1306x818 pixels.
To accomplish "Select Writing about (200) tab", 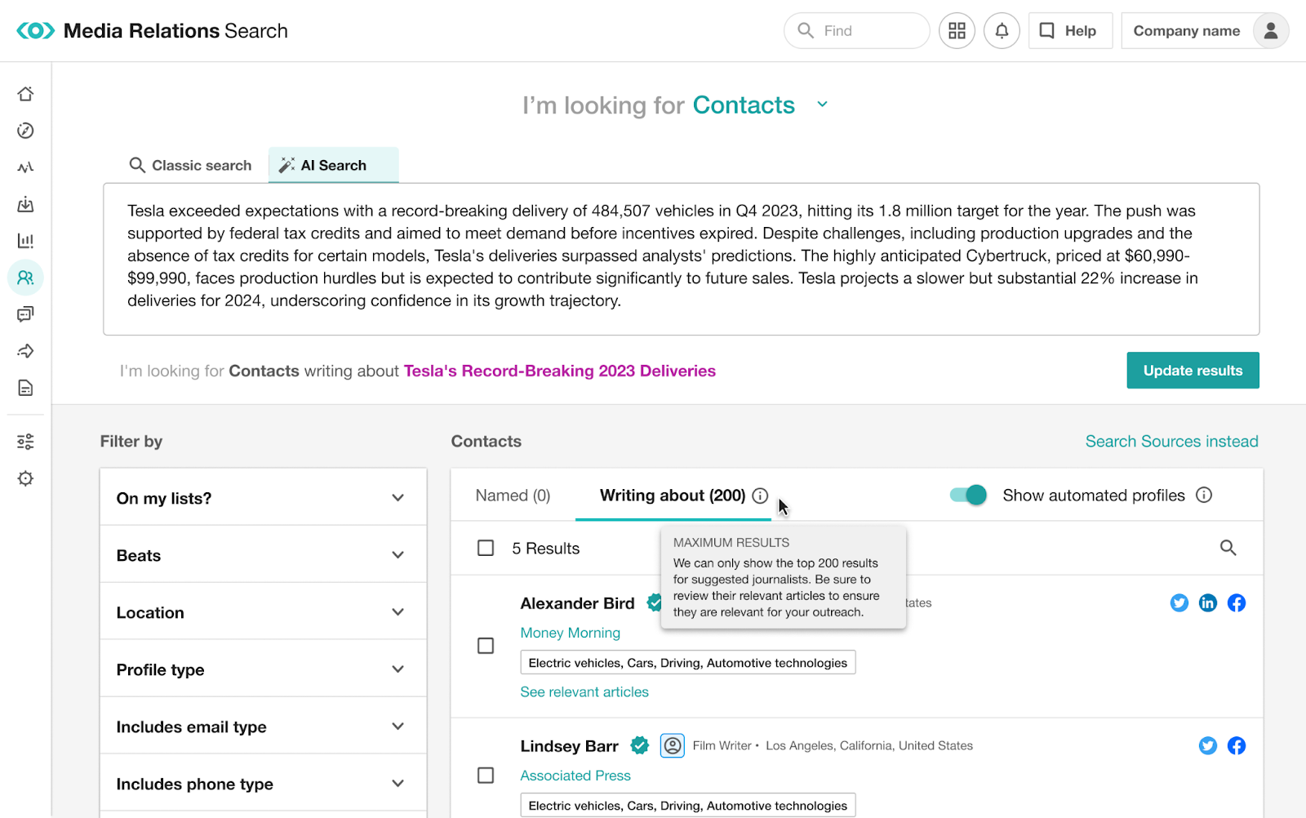I will click(x=673, y=496).
